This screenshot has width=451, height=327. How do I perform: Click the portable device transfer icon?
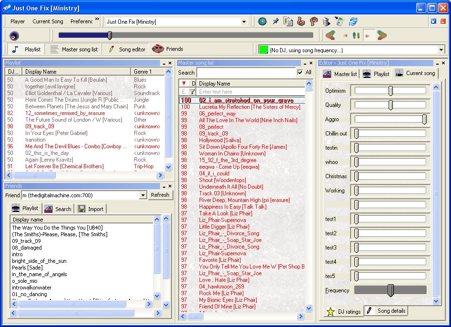coord(339,21)
